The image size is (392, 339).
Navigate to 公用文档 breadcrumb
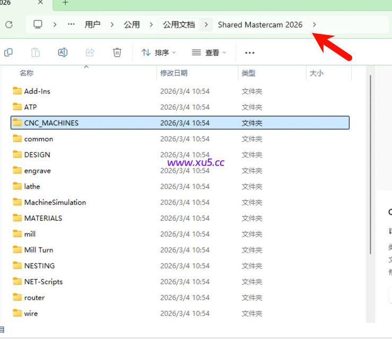pos(179,24)
